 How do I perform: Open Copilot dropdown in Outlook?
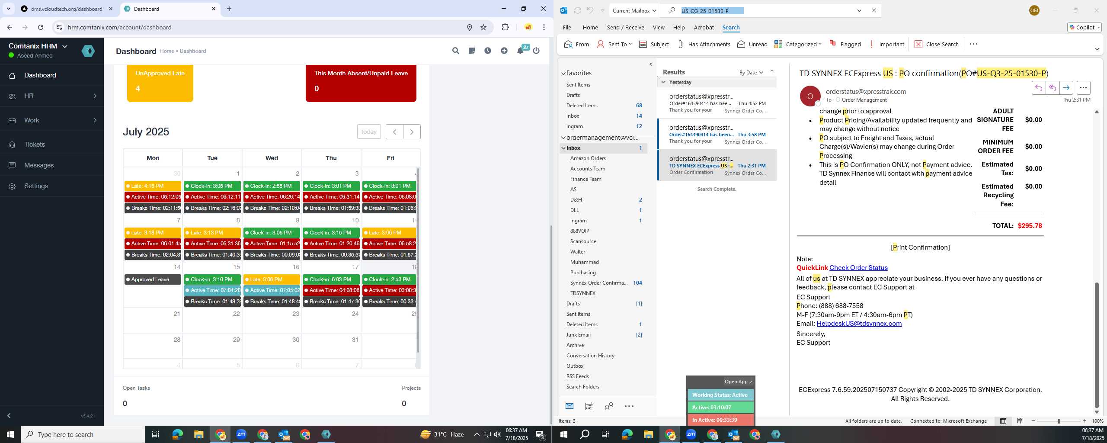coord(1085,27)
